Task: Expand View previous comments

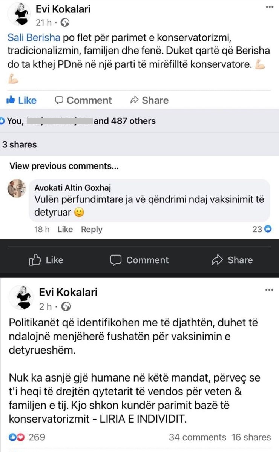Action: click(64, 166)
